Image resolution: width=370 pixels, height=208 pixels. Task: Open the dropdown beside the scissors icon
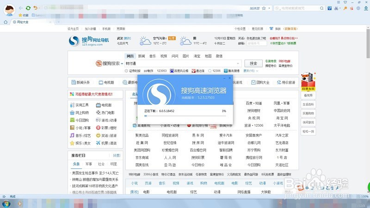(x=340, y=8)
